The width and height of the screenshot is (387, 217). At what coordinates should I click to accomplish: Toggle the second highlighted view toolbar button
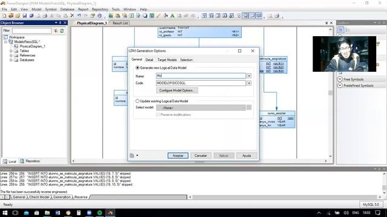(252, 16)
